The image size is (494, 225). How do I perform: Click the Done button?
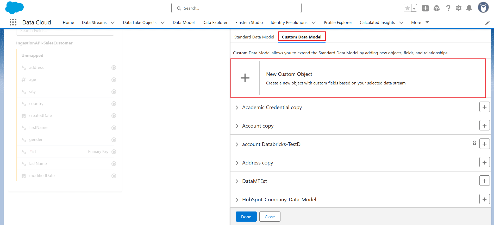(x=246, y=217)
